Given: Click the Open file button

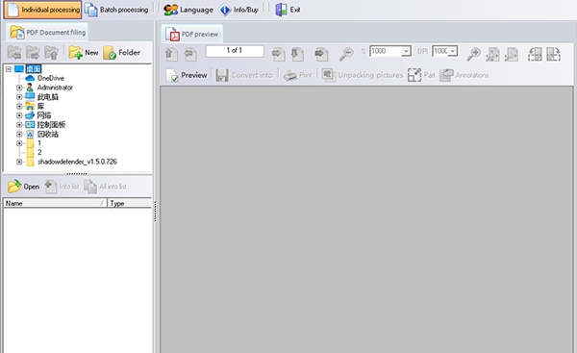Looking at the screenshot, I should click(x=23, y=187).
